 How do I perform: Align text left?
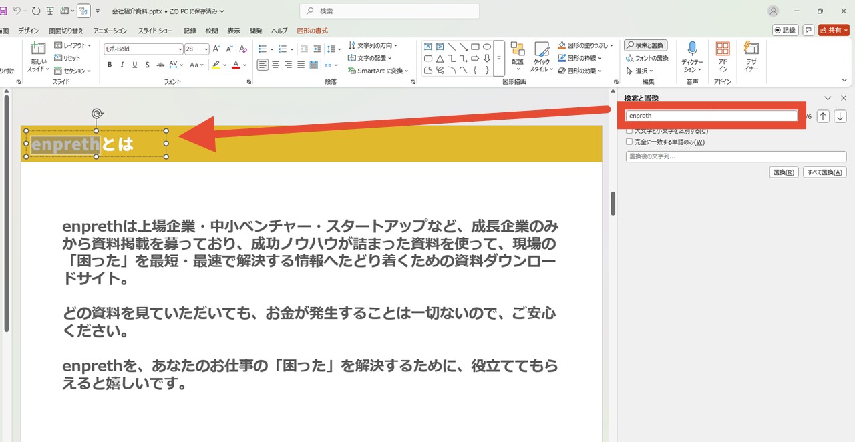click(x=263, y=65)
